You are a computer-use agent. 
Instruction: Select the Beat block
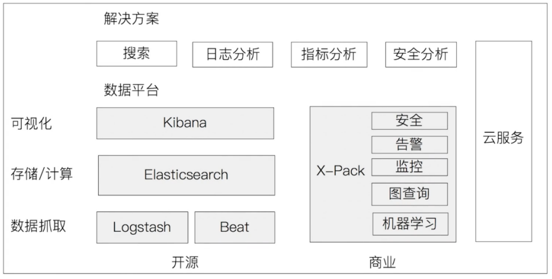click(x=235, y=227)
